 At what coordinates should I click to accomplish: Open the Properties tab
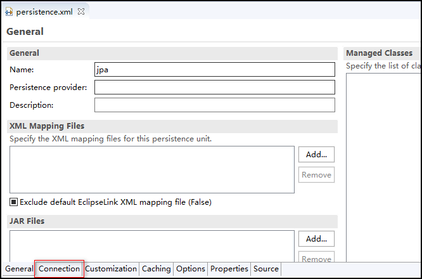coord(229,269)
